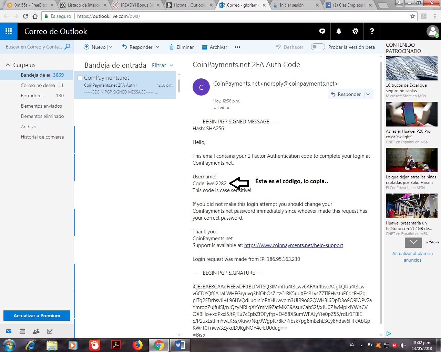Click the Chrome home icon
441x352 pixels.
(35, 16)
